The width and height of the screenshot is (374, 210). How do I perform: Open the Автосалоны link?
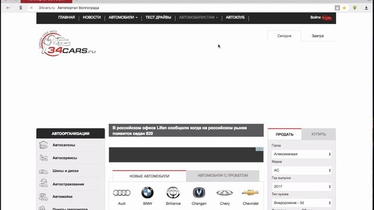64,145
